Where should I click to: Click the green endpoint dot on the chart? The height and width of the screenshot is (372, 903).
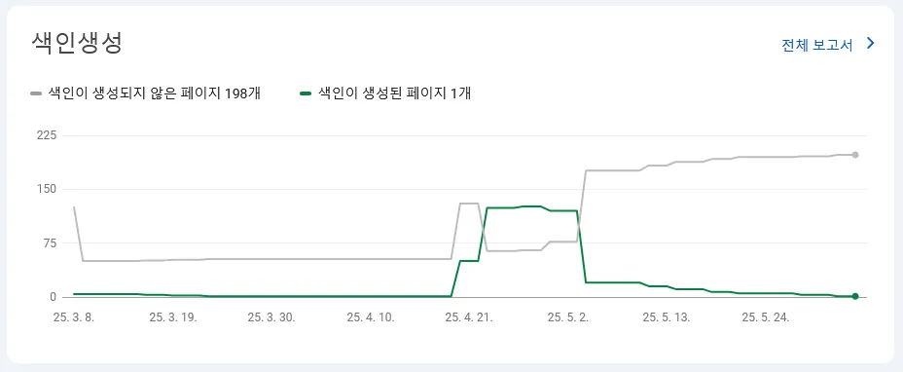tap(855, 296)
